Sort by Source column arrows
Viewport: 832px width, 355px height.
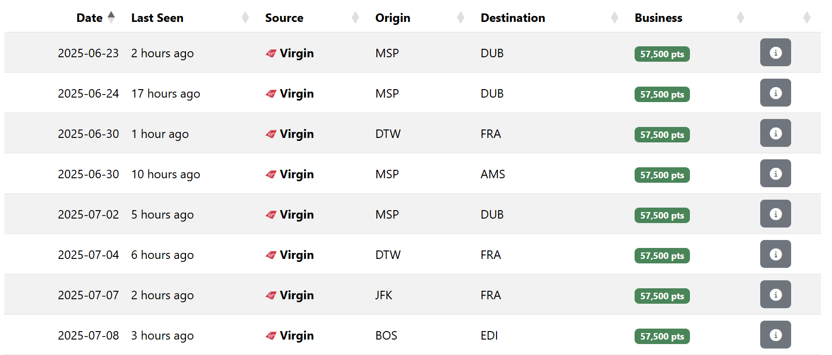click(x=355, y=17)
